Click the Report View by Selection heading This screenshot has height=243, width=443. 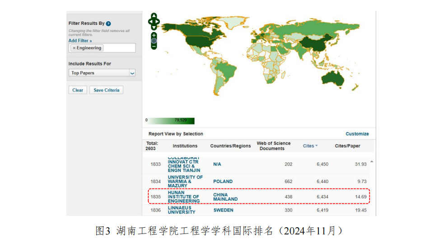176,133
